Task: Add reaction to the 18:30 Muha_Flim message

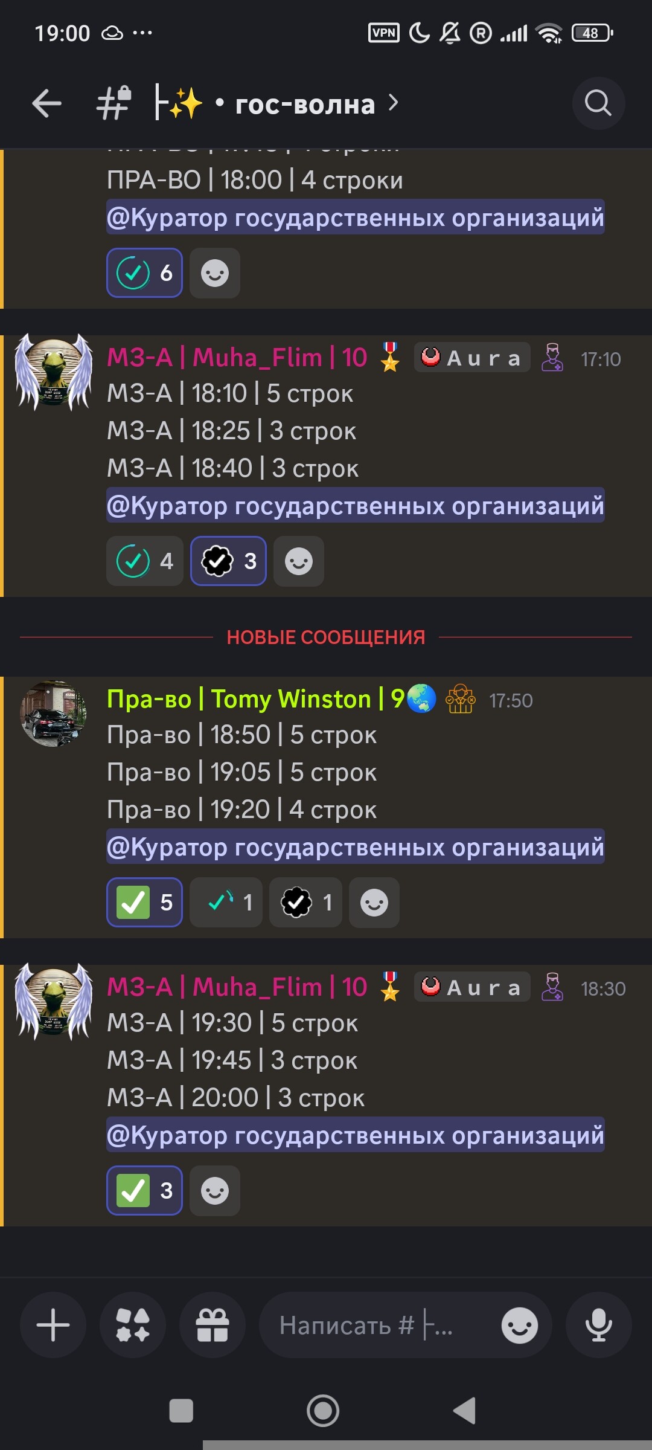Action: click(215, 1190)
